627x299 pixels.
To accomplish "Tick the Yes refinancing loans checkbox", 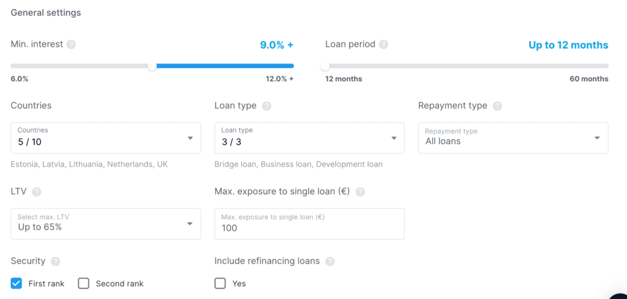I will click(220, 283).
